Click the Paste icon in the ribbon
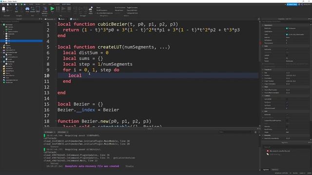The height and width of the screenshot is (175, 312). click(3, 9)
